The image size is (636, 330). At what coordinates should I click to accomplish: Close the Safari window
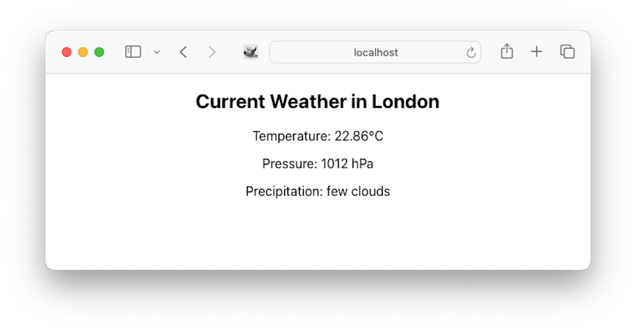pyautogui.click(x=67, y=52)
